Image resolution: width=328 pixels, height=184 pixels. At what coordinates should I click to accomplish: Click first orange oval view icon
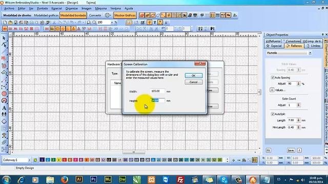[x=142, y=15]
